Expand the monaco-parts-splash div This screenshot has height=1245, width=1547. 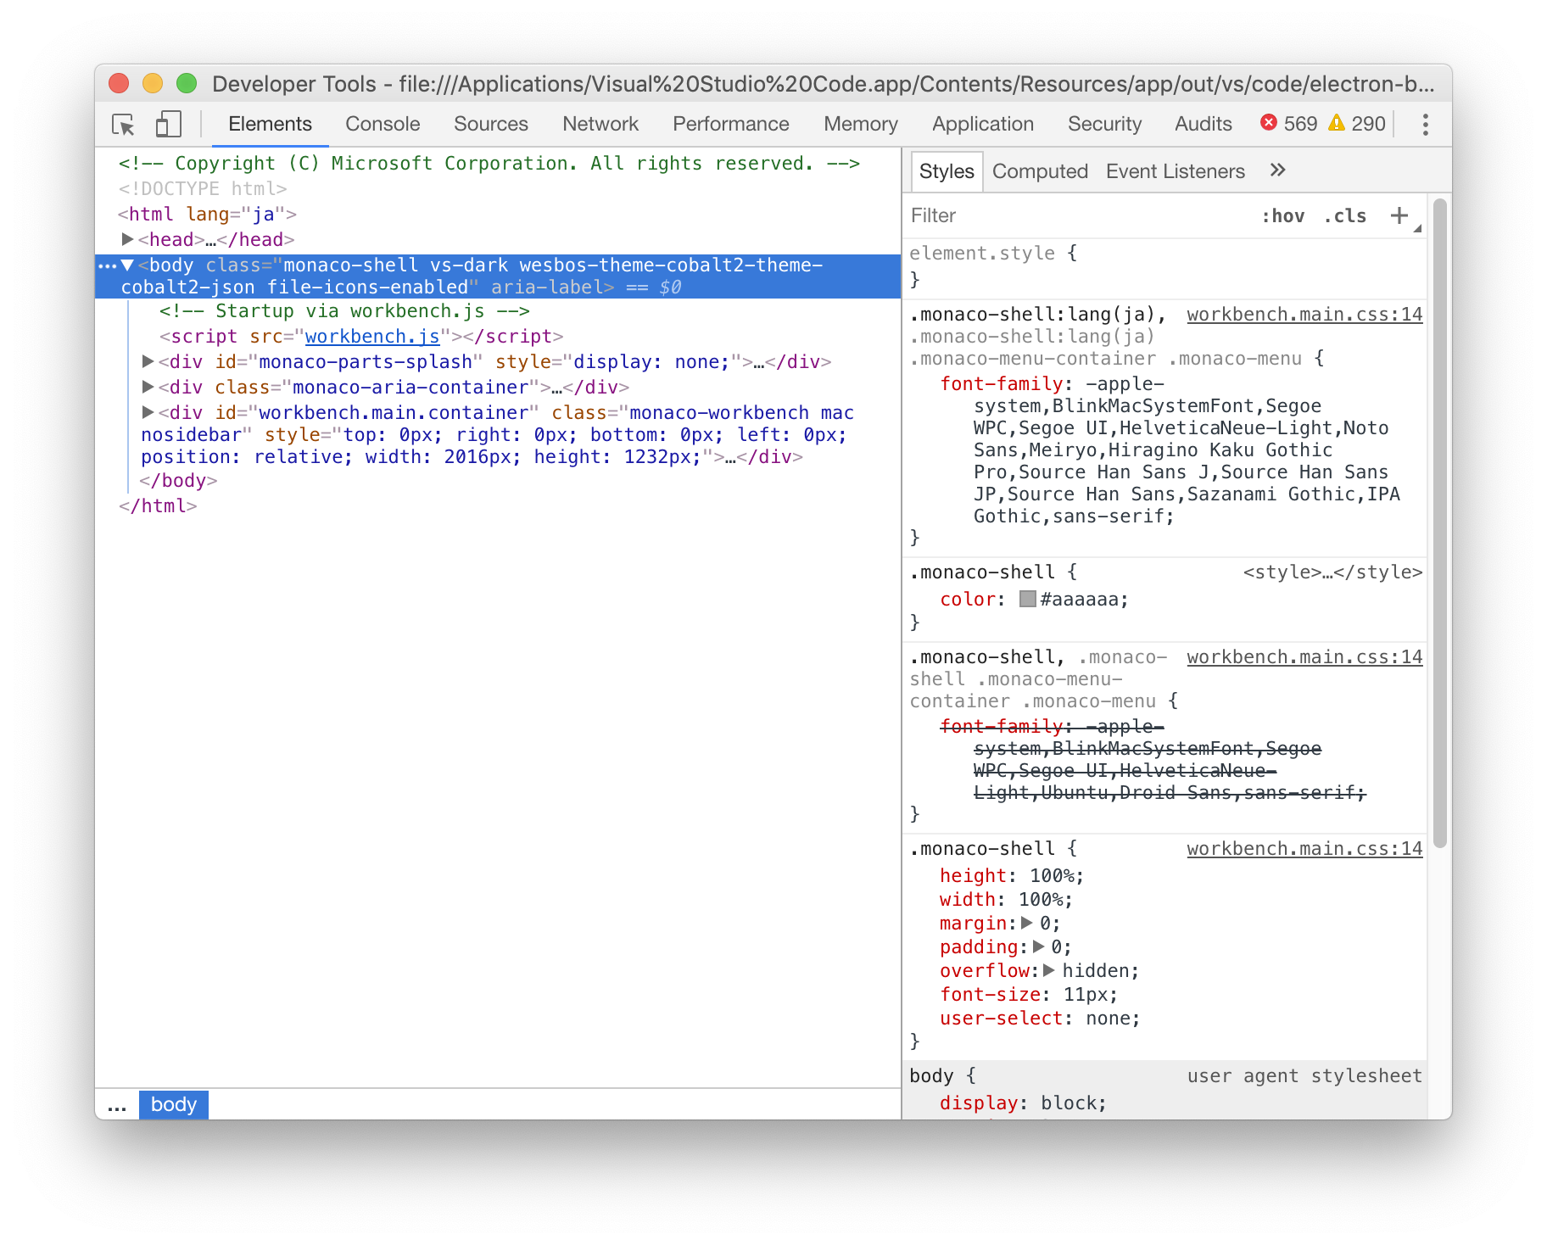[x=148, y=361]
